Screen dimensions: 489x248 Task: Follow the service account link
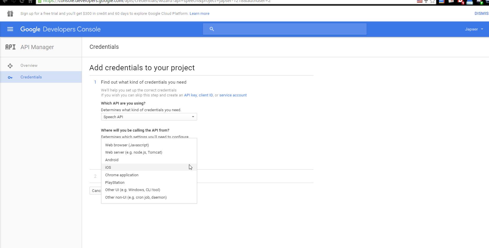click(x=233, y=95)
